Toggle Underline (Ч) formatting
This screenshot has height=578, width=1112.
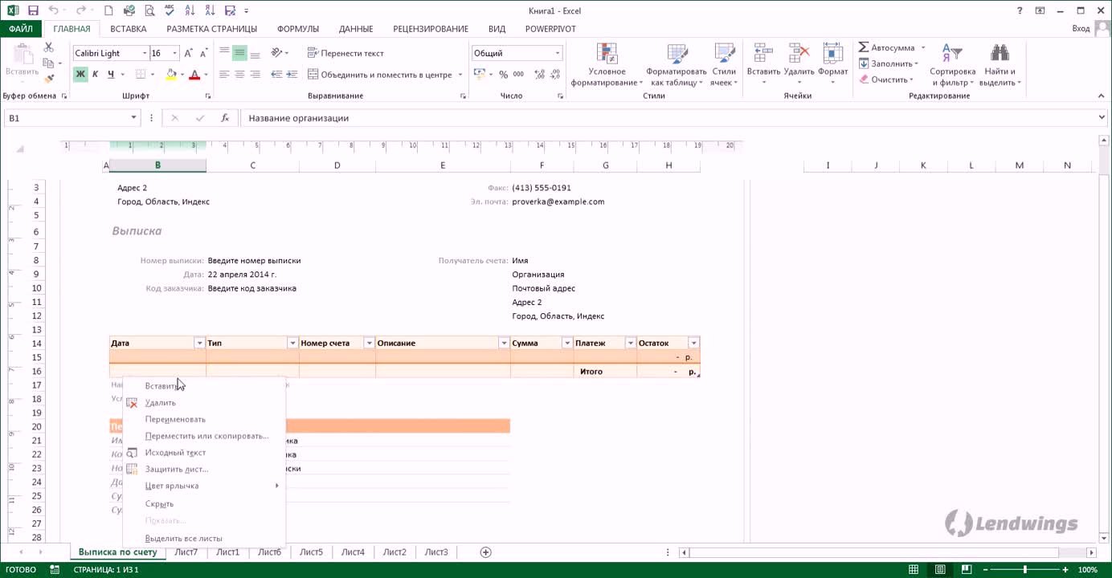coord(110,75)
